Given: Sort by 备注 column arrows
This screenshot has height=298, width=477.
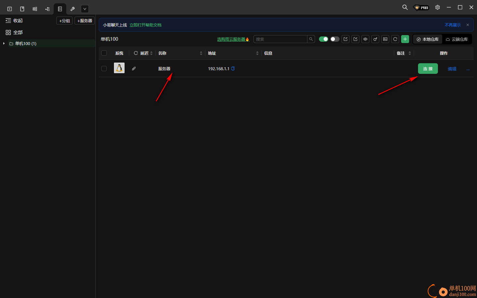Looking at the screenshot, I should [410, 53].
